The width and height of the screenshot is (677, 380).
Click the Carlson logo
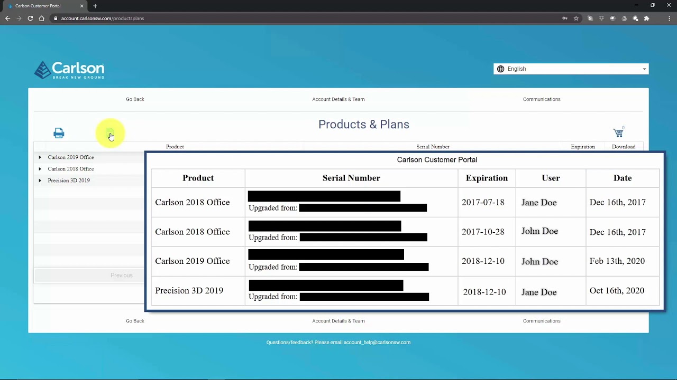(x=69, y=70)
